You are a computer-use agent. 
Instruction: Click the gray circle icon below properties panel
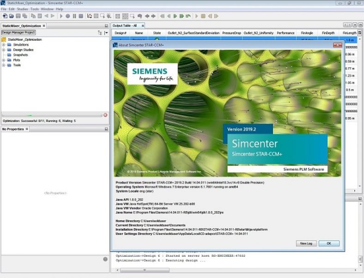105,259
